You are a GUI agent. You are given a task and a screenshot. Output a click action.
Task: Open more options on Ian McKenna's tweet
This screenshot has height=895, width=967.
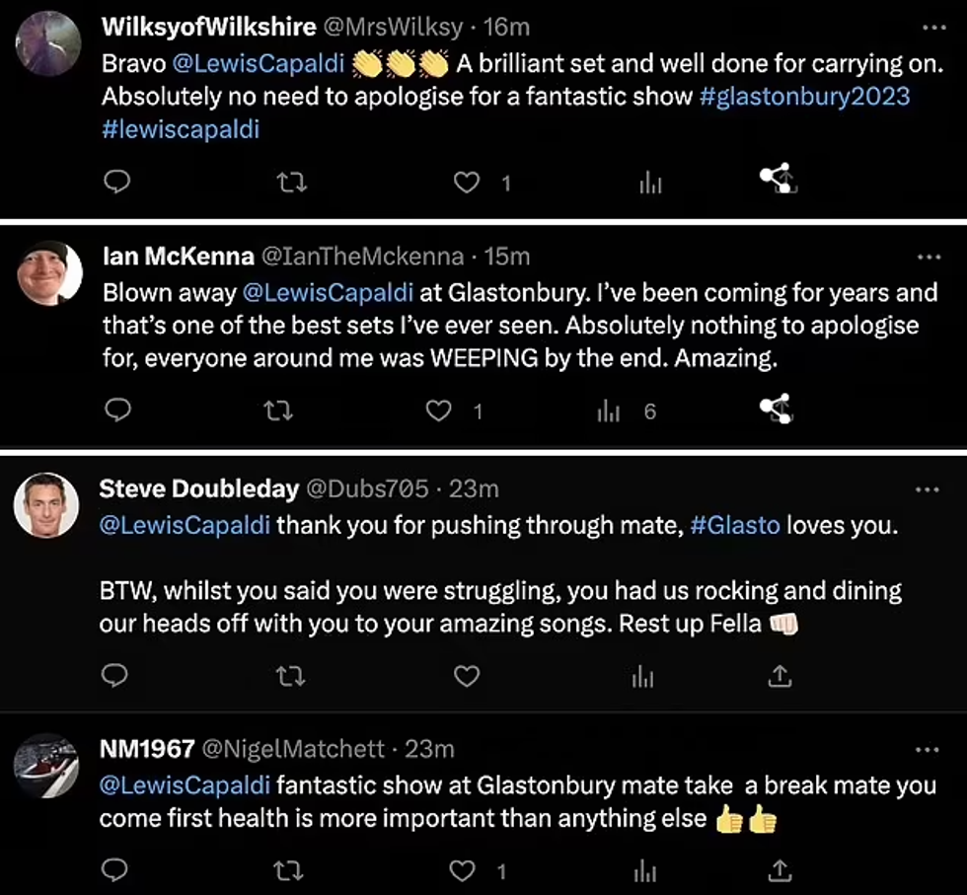coord(929,257)
